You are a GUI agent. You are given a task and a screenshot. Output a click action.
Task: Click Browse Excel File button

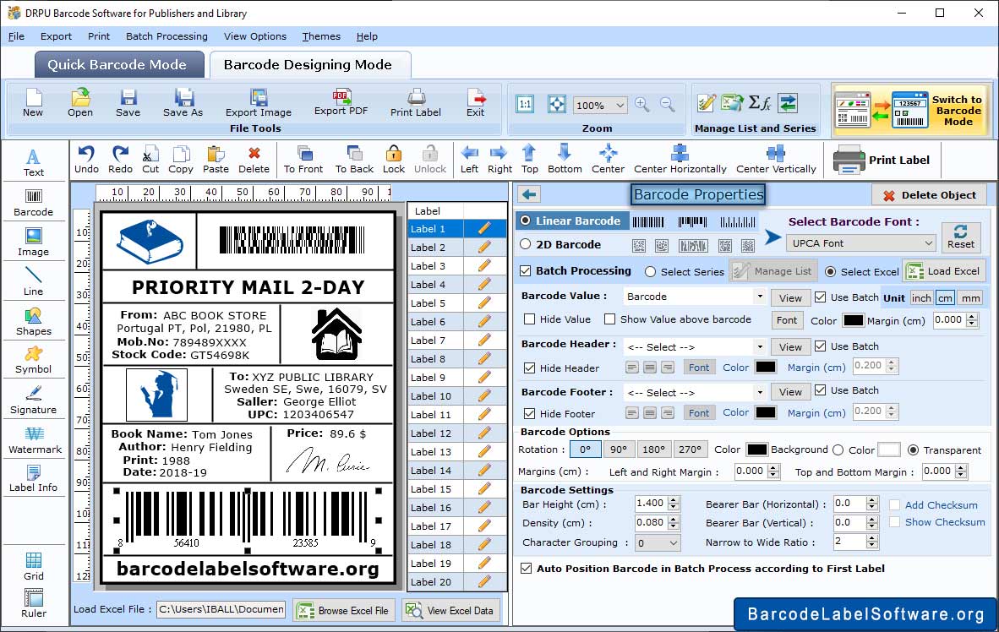(345, 610)
